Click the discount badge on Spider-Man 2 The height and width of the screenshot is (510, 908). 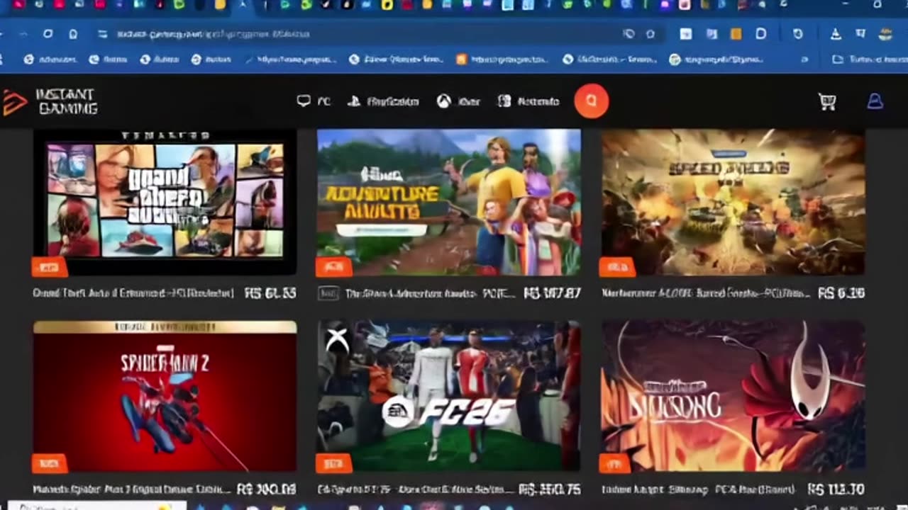[x=50, y=463]
